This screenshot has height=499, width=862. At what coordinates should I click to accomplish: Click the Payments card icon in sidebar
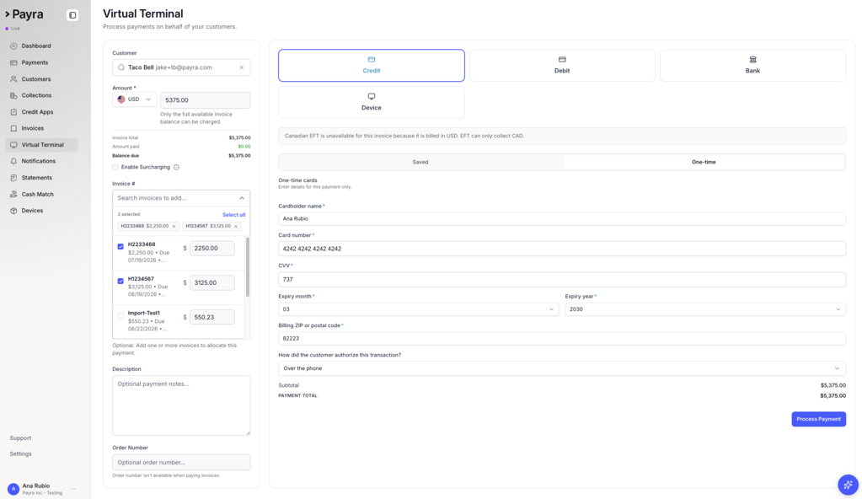click(13, 62)
